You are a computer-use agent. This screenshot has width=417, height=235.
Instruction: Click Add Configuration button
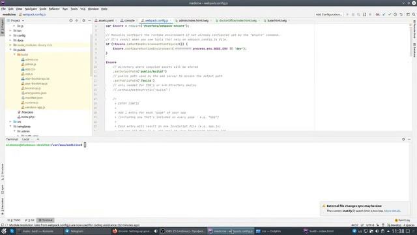pos(328,14)
